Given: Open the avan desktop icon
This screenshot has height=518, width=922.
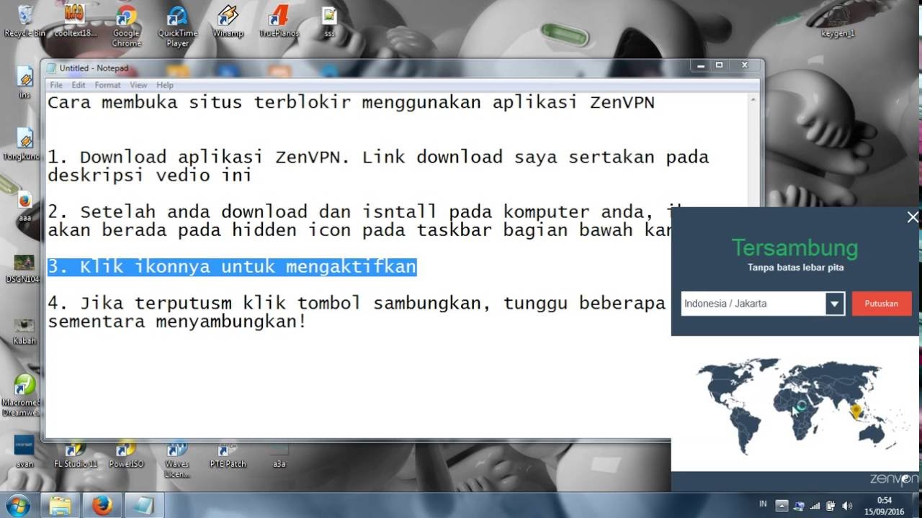Looking at the screenshot, I should click(x=24, y=452).
